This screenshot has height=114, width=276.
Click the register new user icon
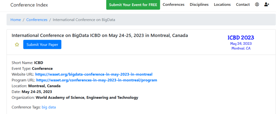267,5
